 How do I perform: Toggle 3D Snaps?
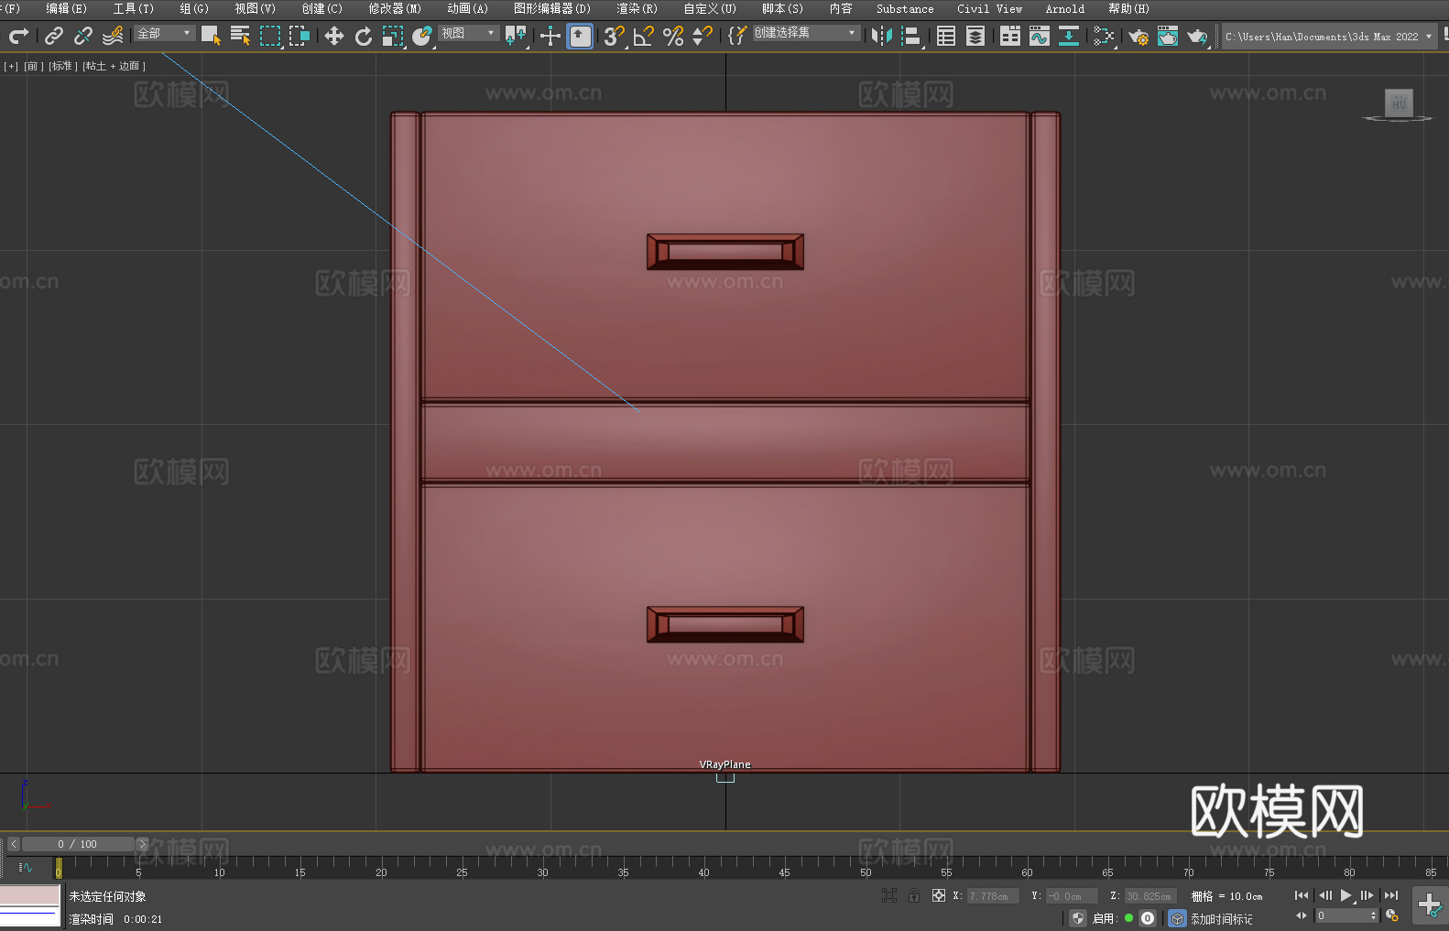coord(614,36)
